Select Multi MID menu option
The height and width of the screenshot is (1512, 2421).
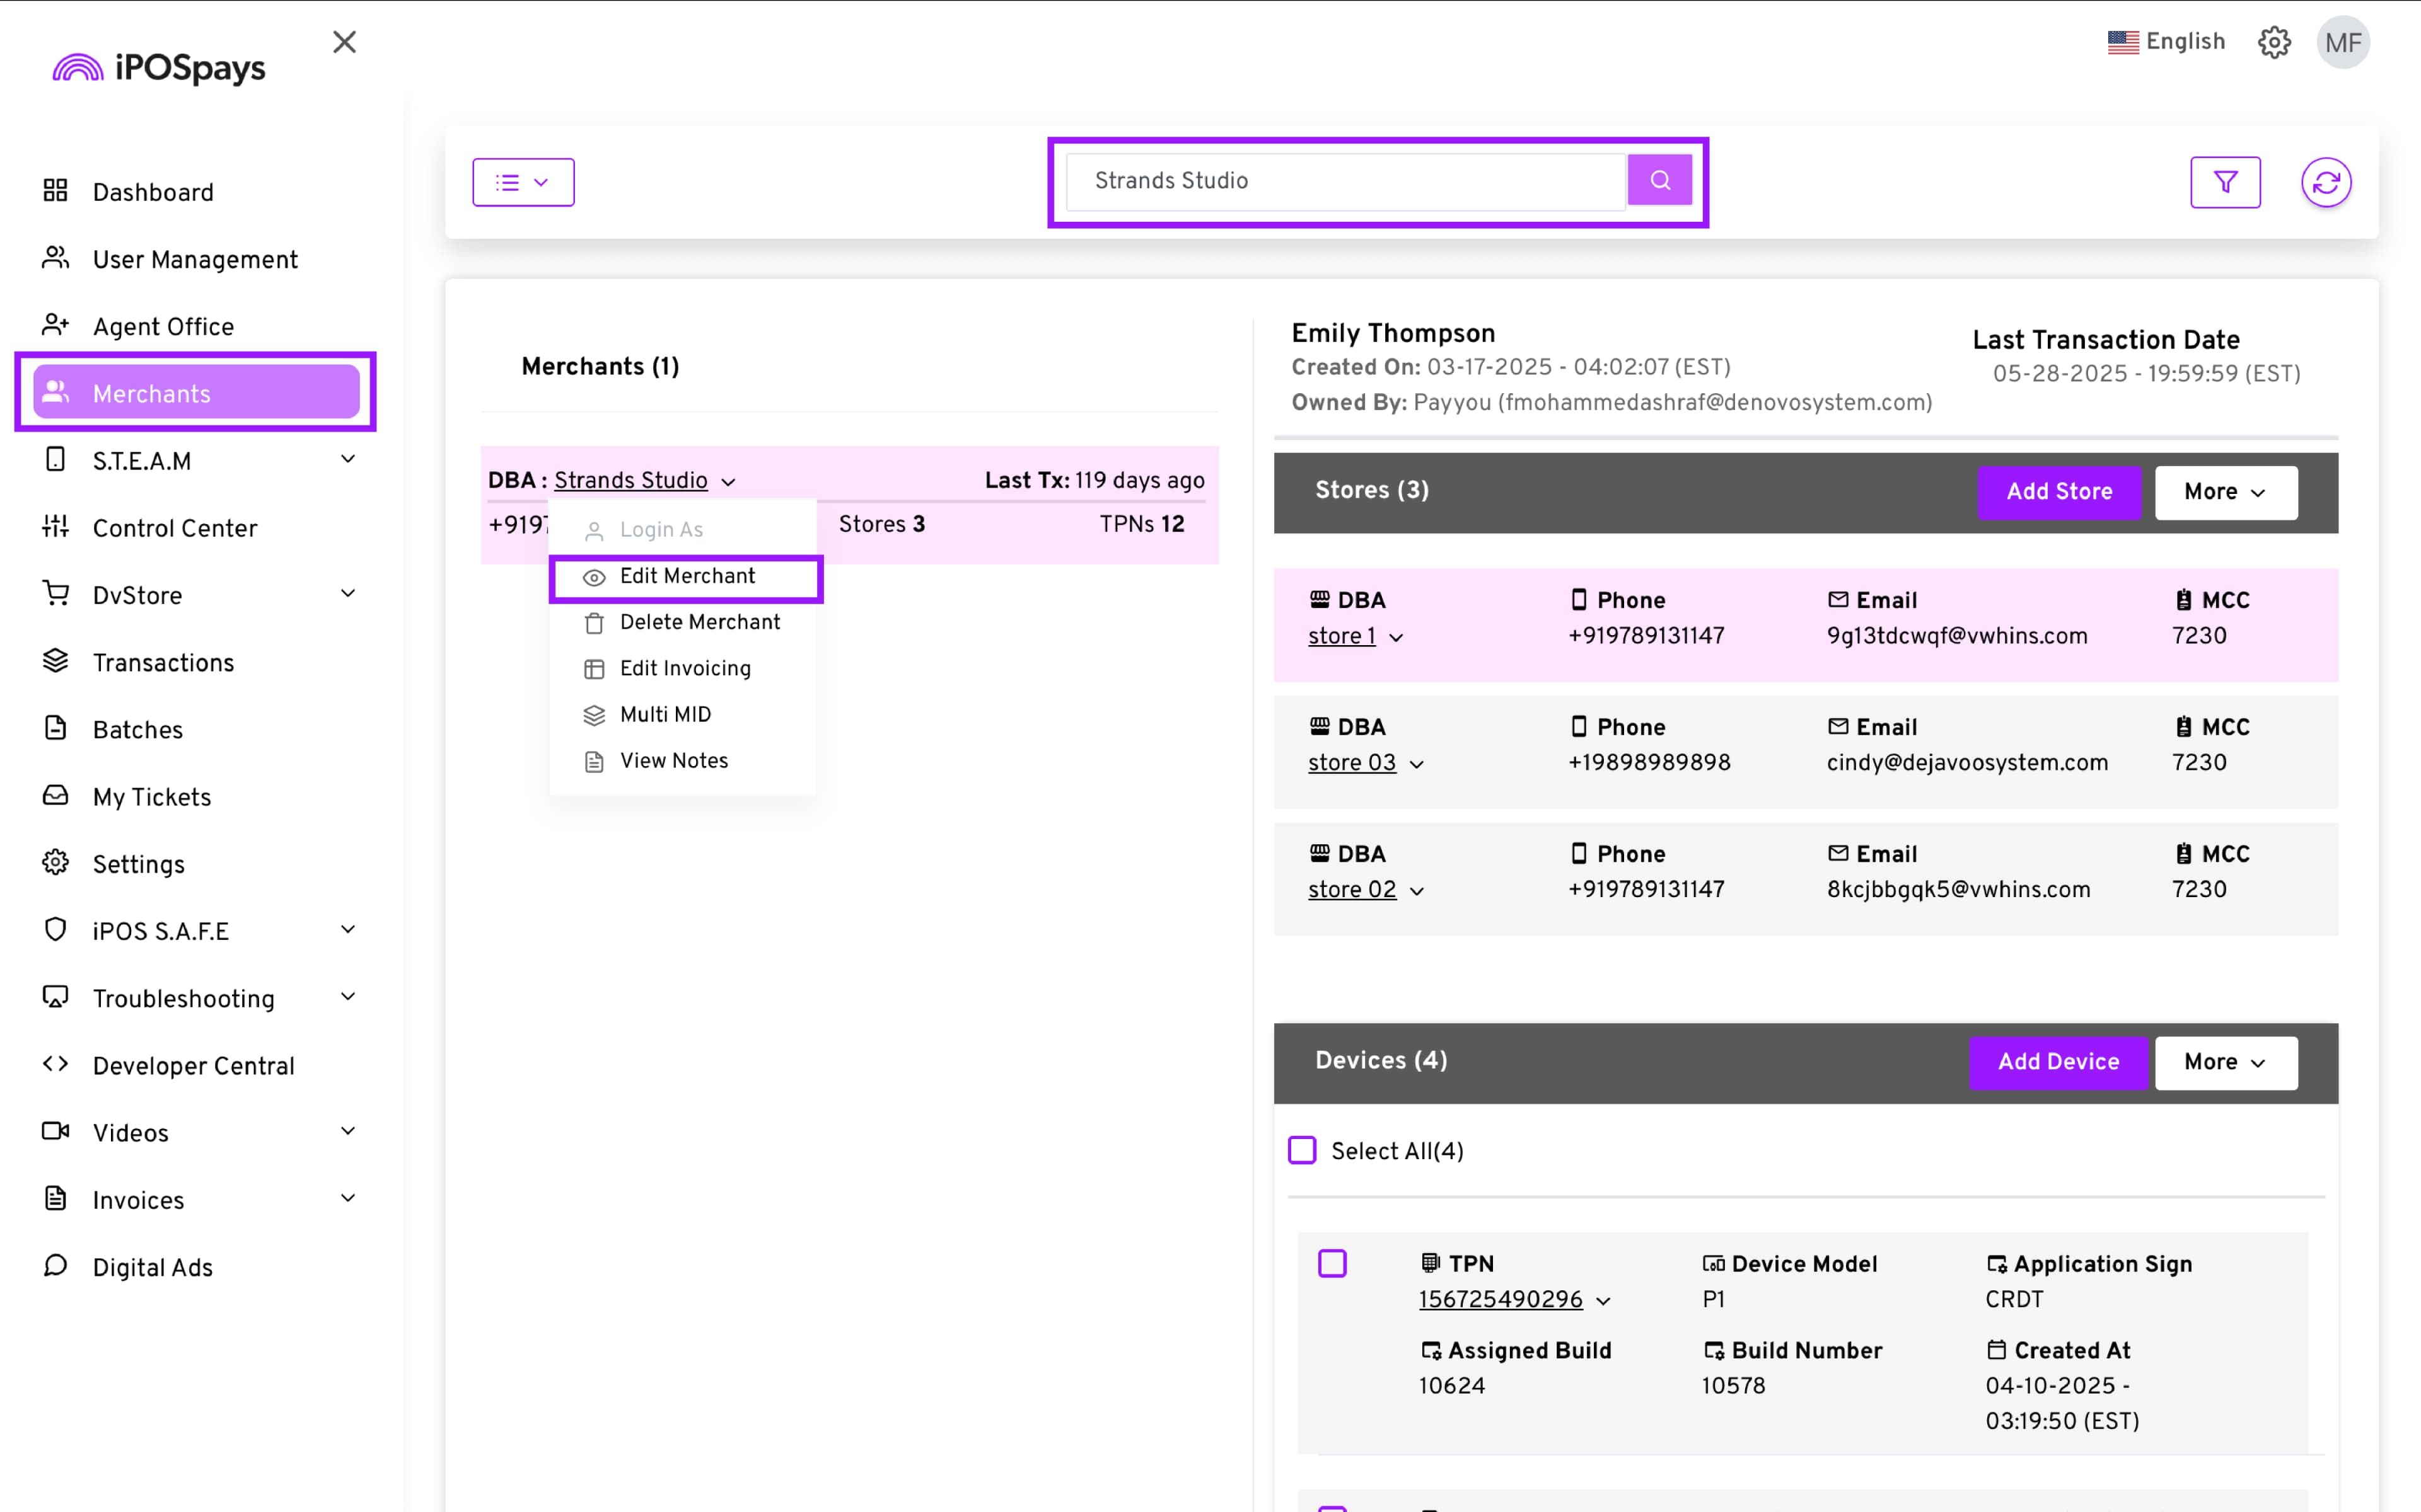[665, 714]
